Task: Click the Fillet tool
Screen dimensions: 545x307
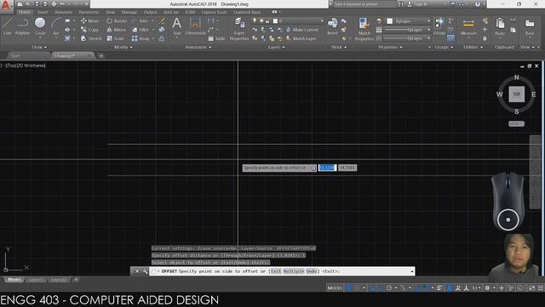Action: (x=141, y=30)
